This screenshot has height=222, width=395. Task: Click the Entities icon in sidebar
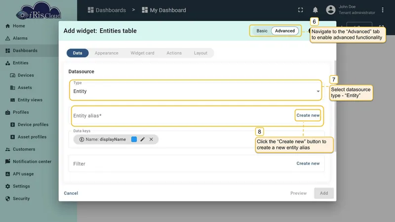8,63
